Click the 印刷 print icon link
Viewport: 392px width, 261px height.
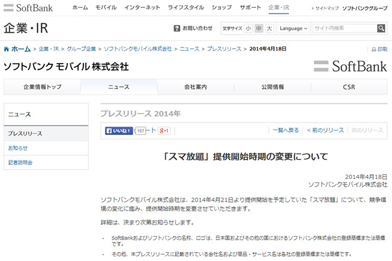[380, 49]
